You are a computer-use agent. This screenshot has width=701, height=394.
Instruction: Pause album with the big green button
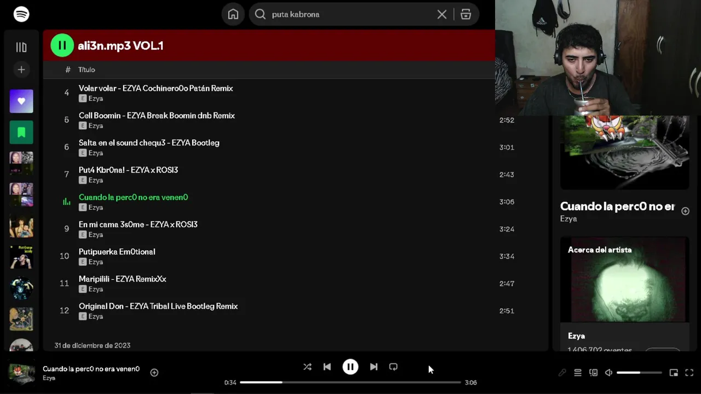pyautogui.click(x=62, y=45)
